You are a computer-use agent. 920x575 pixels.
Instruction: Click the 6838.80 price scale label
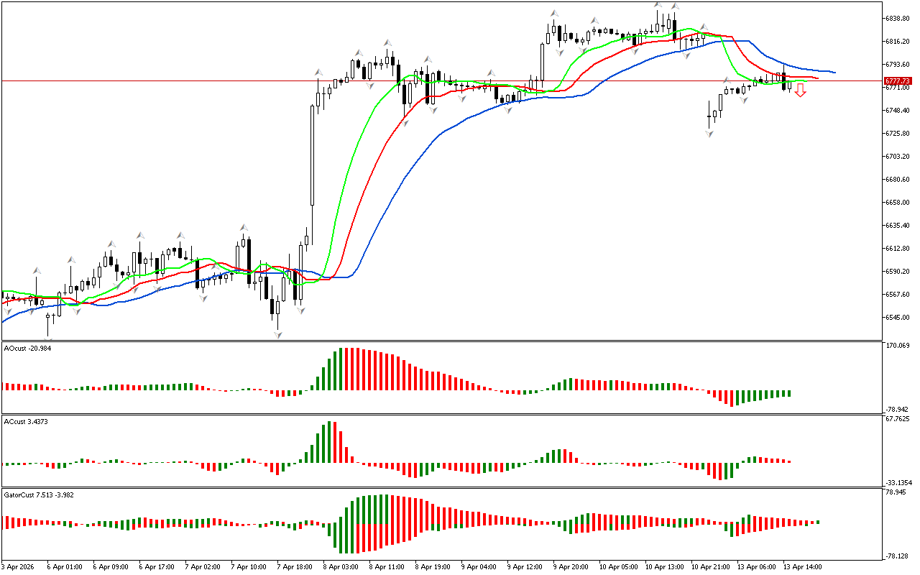coord(898,18)
